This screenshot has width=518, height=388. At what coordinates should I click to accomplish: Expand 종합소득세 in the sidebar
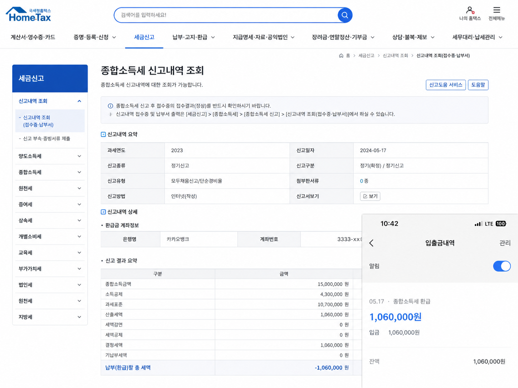[x=79, y=172]
